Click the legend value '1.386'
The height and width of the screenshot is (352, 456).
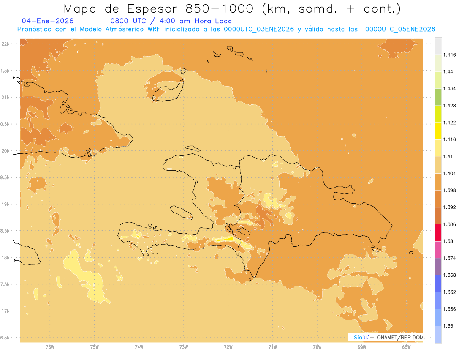click(x=449, y=224)
